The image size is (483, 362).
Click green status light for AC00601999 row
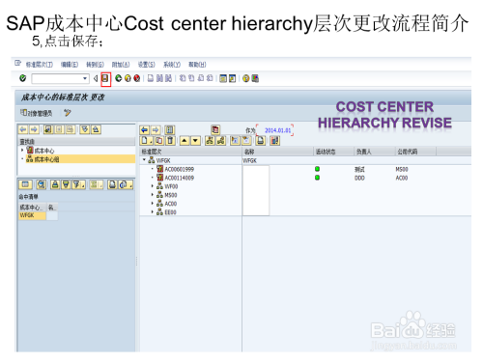(x=317, y=169)
